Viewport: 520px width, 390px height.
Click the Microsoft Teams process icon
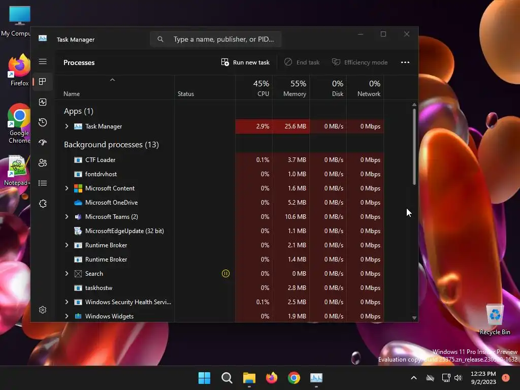[x=78, y=217]
